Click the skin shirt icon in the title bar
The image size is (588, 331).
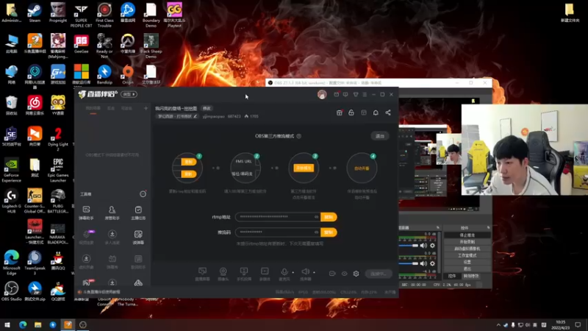(x=356, y=95)
